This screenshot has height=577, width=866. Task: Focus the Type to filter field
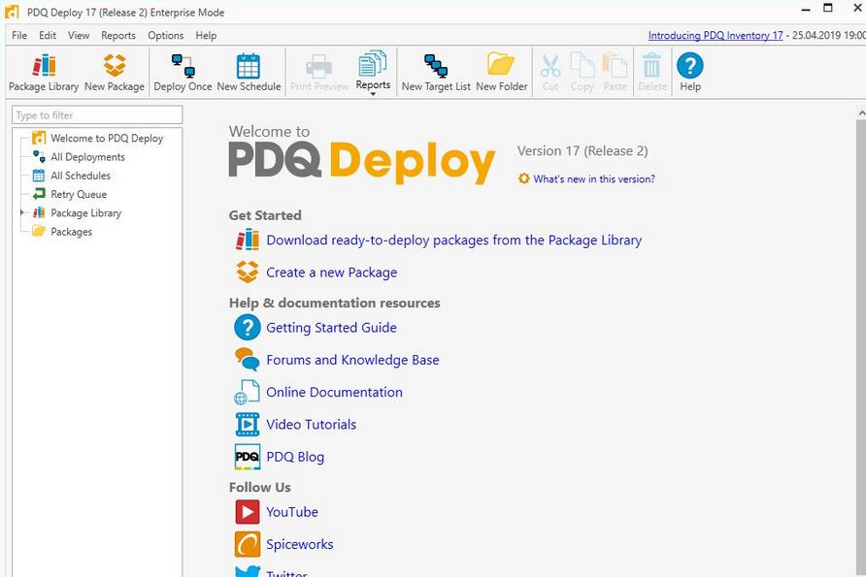pyautogui.click(x=97, y=115)
